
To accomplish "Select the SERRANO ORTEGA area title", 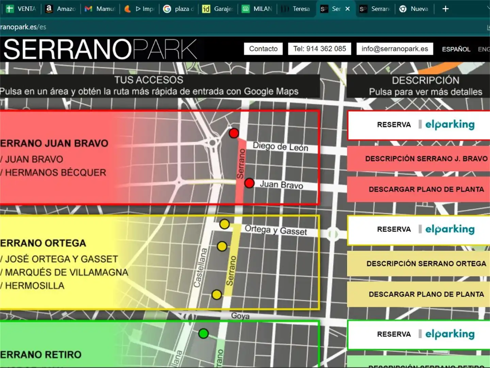I will point(43,243).
